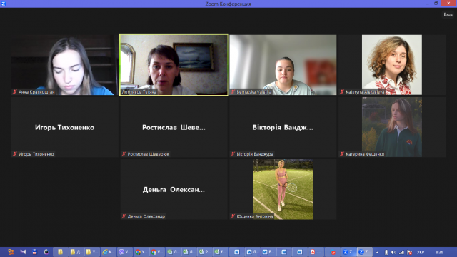Click large name Игорь Тихоненко in tile

click(x=65, y=127)
